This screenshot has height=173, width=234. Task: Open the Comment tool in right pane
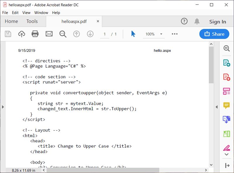coord(226,105)
